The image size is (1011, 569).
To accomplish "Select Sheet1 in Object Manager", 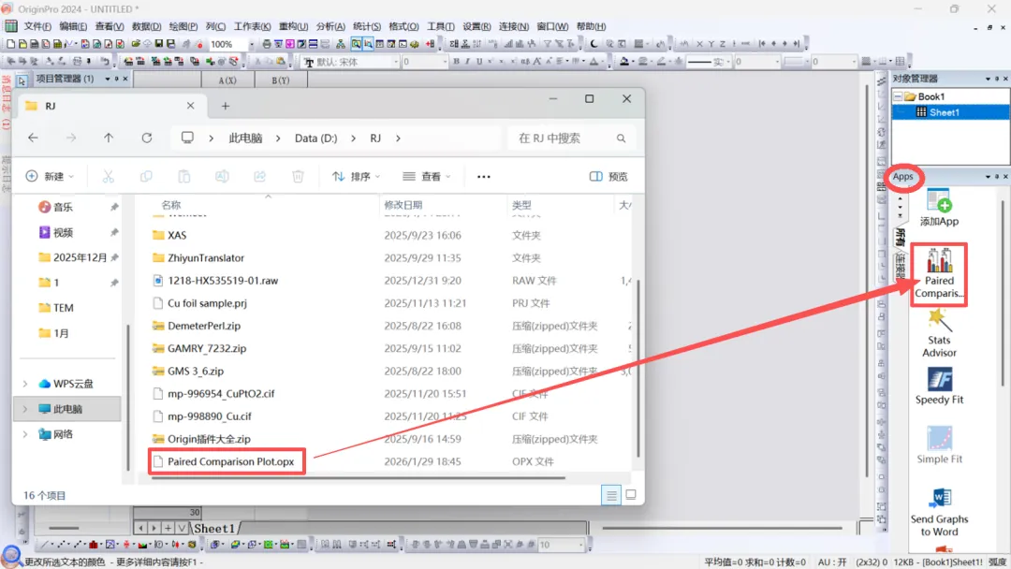I will [944, 112].
